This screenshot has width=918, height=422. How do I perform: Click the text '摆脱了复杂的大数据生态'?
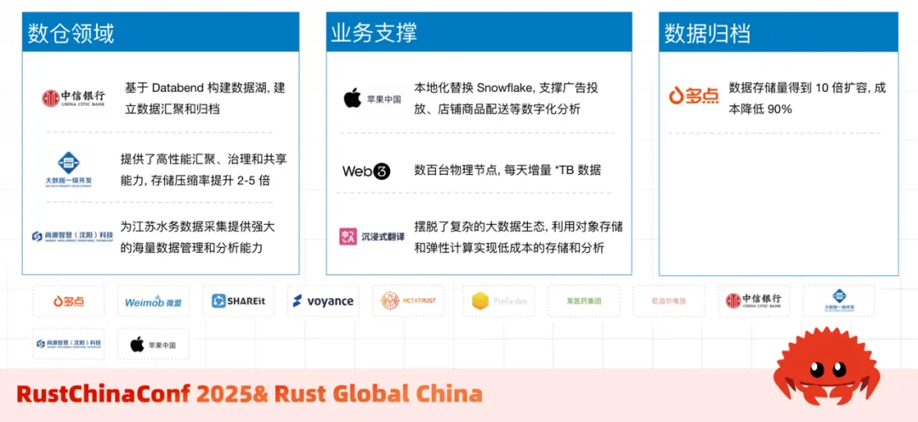pos(479,226)
